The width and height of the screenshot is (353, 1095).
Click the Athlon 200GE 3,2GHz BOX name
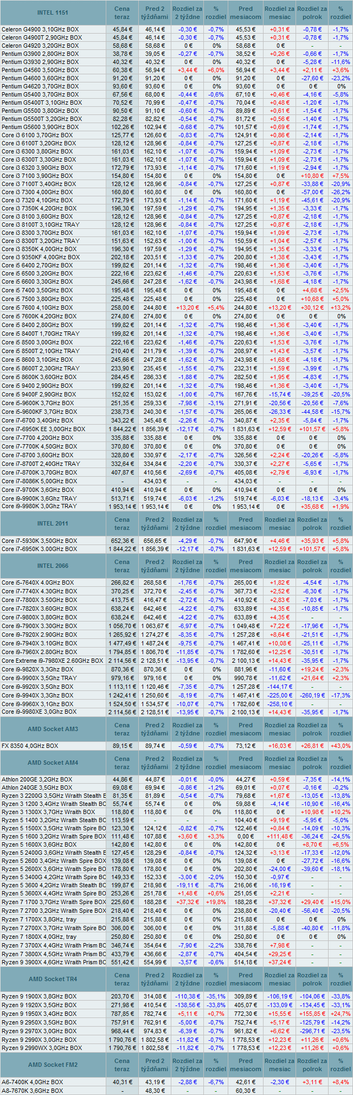click(x=37, y=779)
